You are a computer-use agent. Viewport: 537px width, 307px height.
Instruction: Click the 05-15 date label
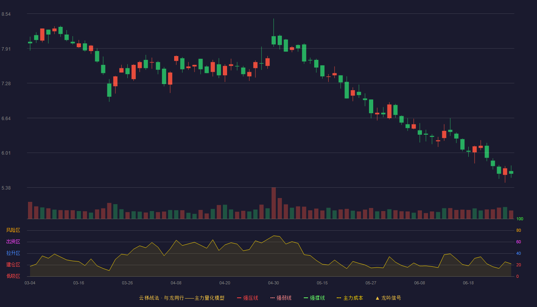click(x=322, y=283)
